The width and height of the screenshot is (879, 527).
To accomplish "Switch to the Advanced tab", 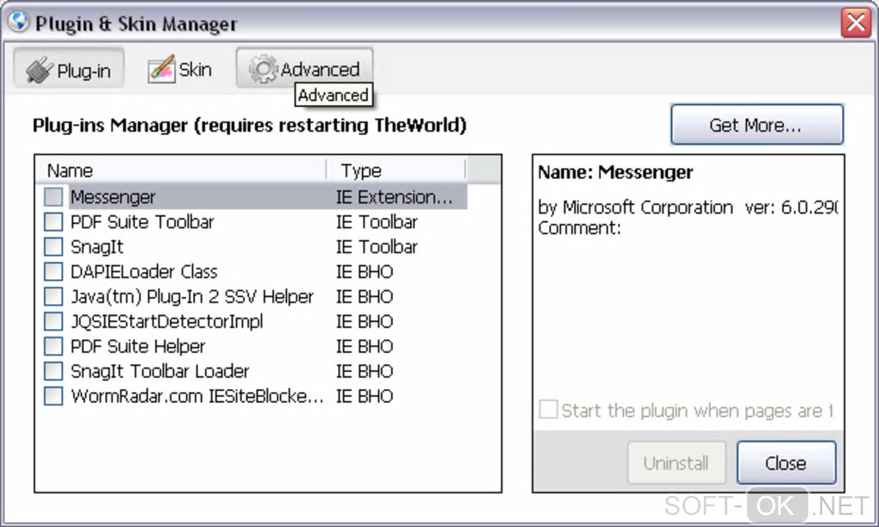I will coord(304,68).
